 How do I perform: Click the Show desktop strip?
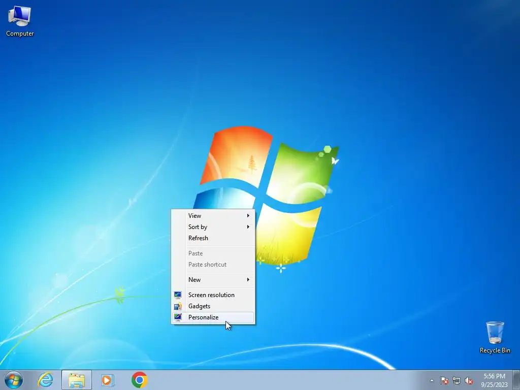click(516, 380)
